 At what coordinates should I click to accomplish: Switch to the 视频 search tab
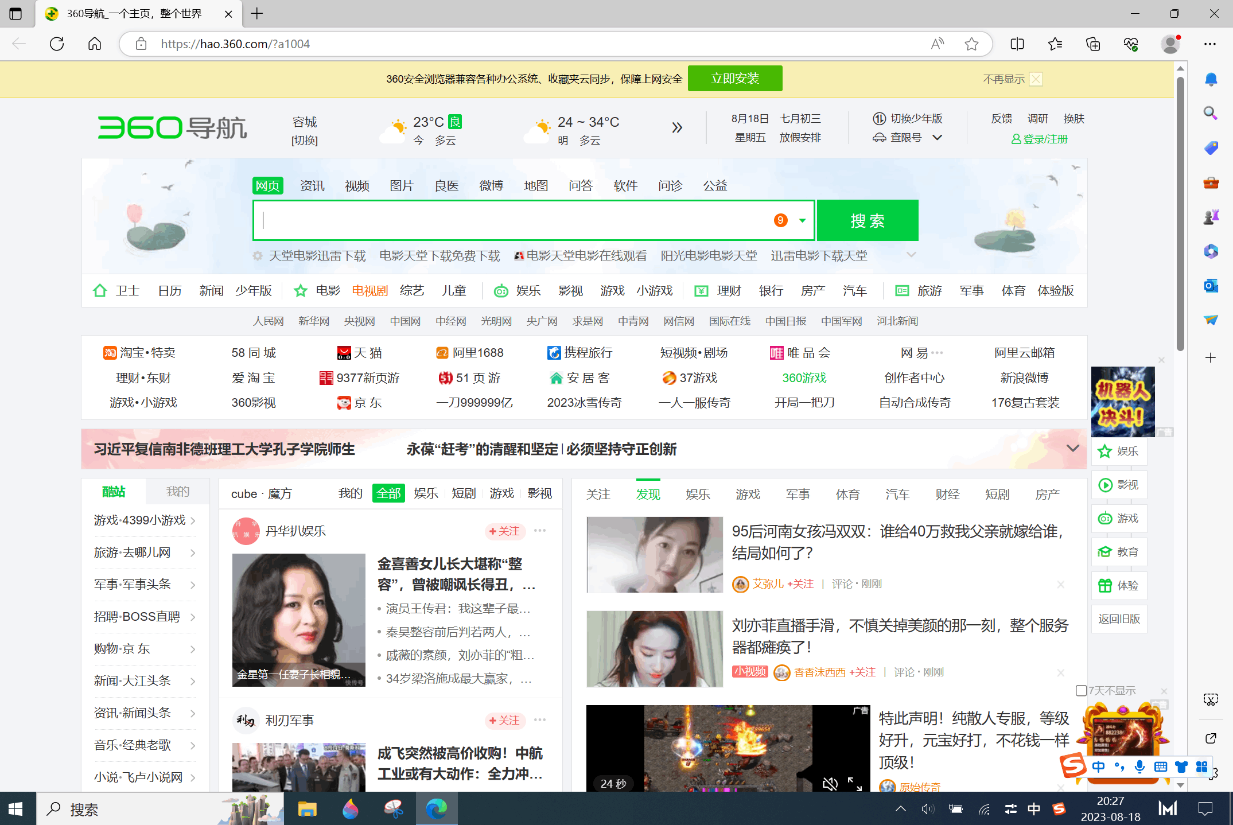pyautogui.click(x=357, y=186)
